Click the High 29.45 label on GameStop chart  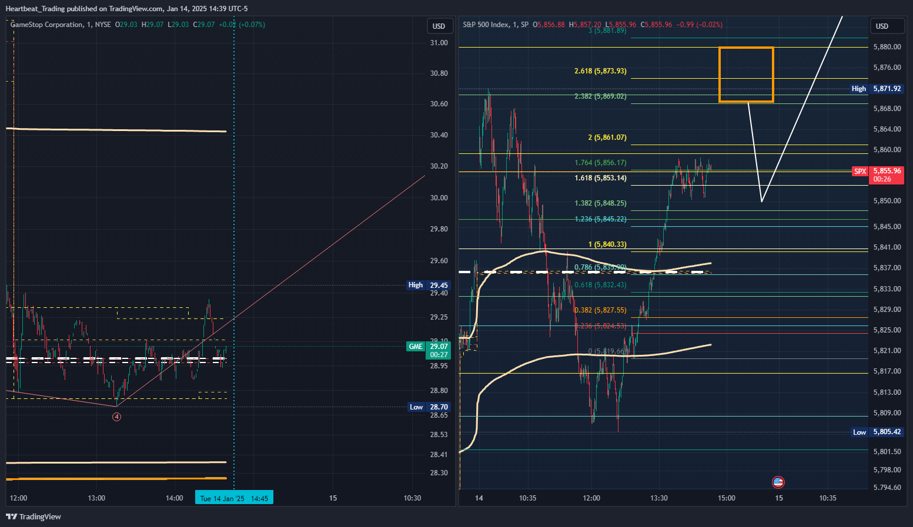point(429,285)
